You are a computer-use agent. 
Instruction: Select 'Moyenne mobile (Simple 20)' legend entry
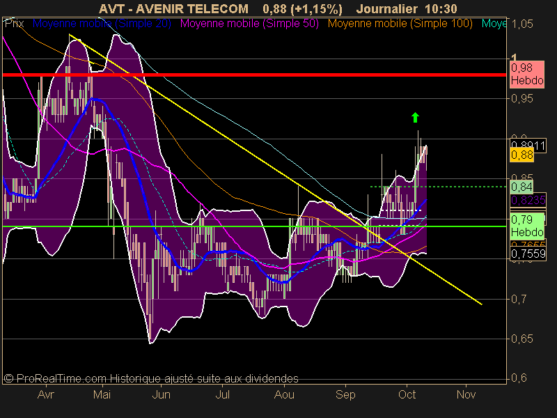[x=102, y=24]
